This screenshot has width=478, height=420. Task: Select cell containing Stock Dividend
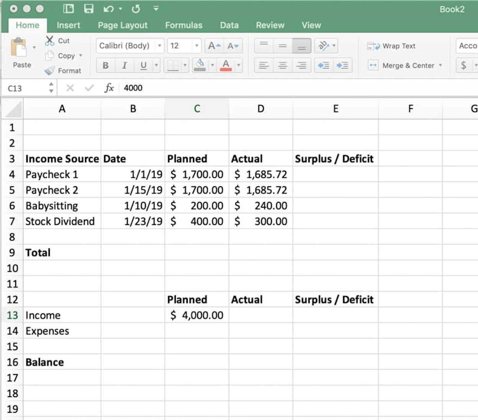pos(62,221)
